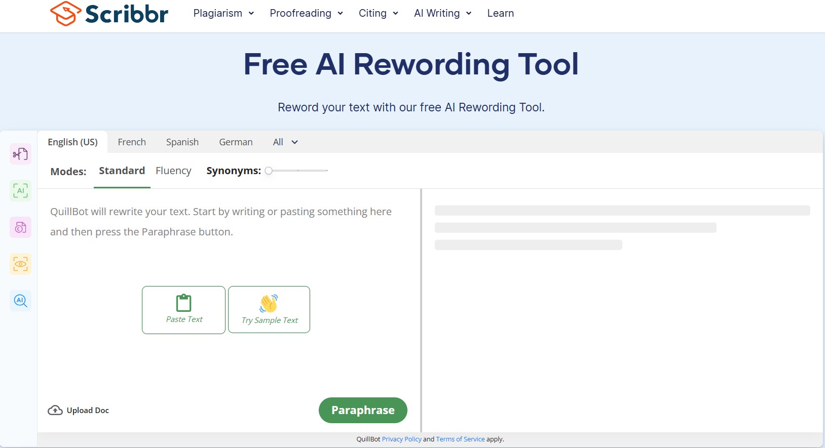The height and width of the screenshot is (448, 825).
Task: Click the Upload Doc cloud icon
Action: [55, 410]
